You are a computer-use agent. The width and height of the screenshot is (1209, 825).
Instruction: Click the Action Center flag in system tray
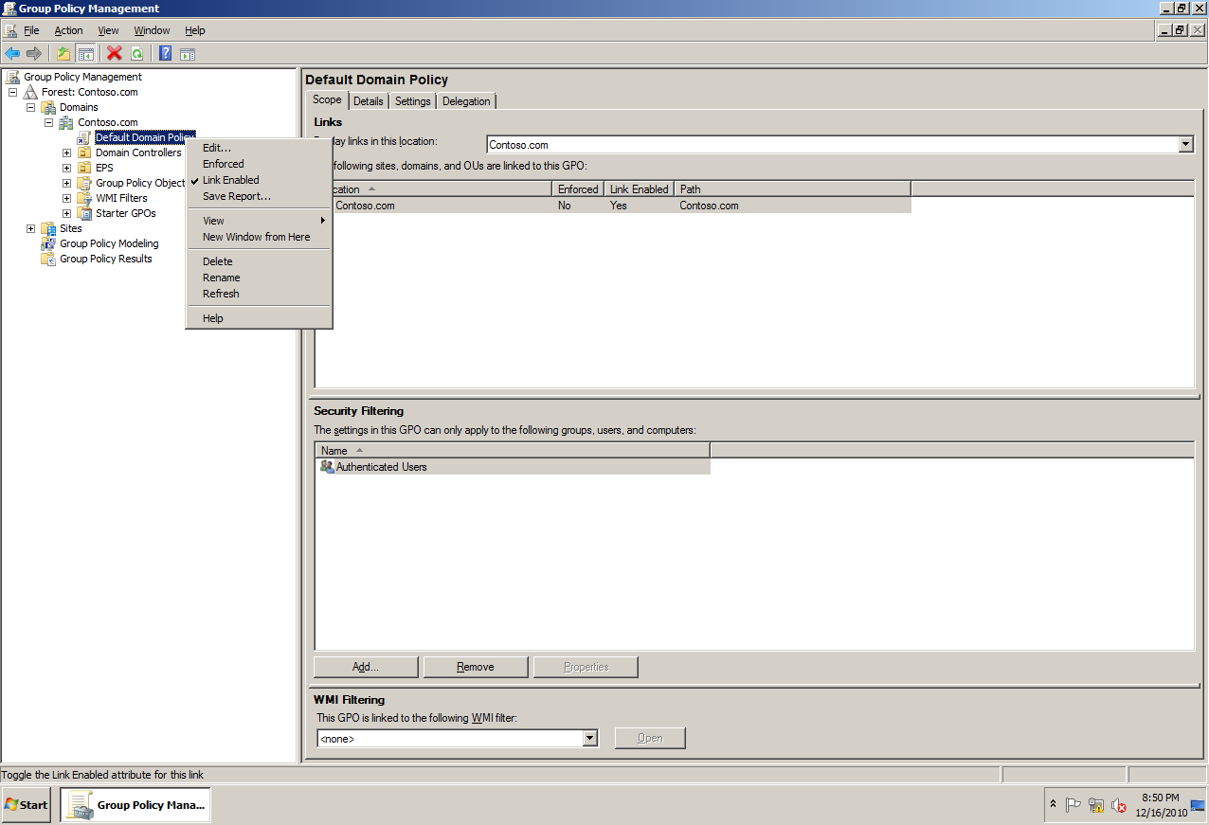click(x=1074, y=804)
